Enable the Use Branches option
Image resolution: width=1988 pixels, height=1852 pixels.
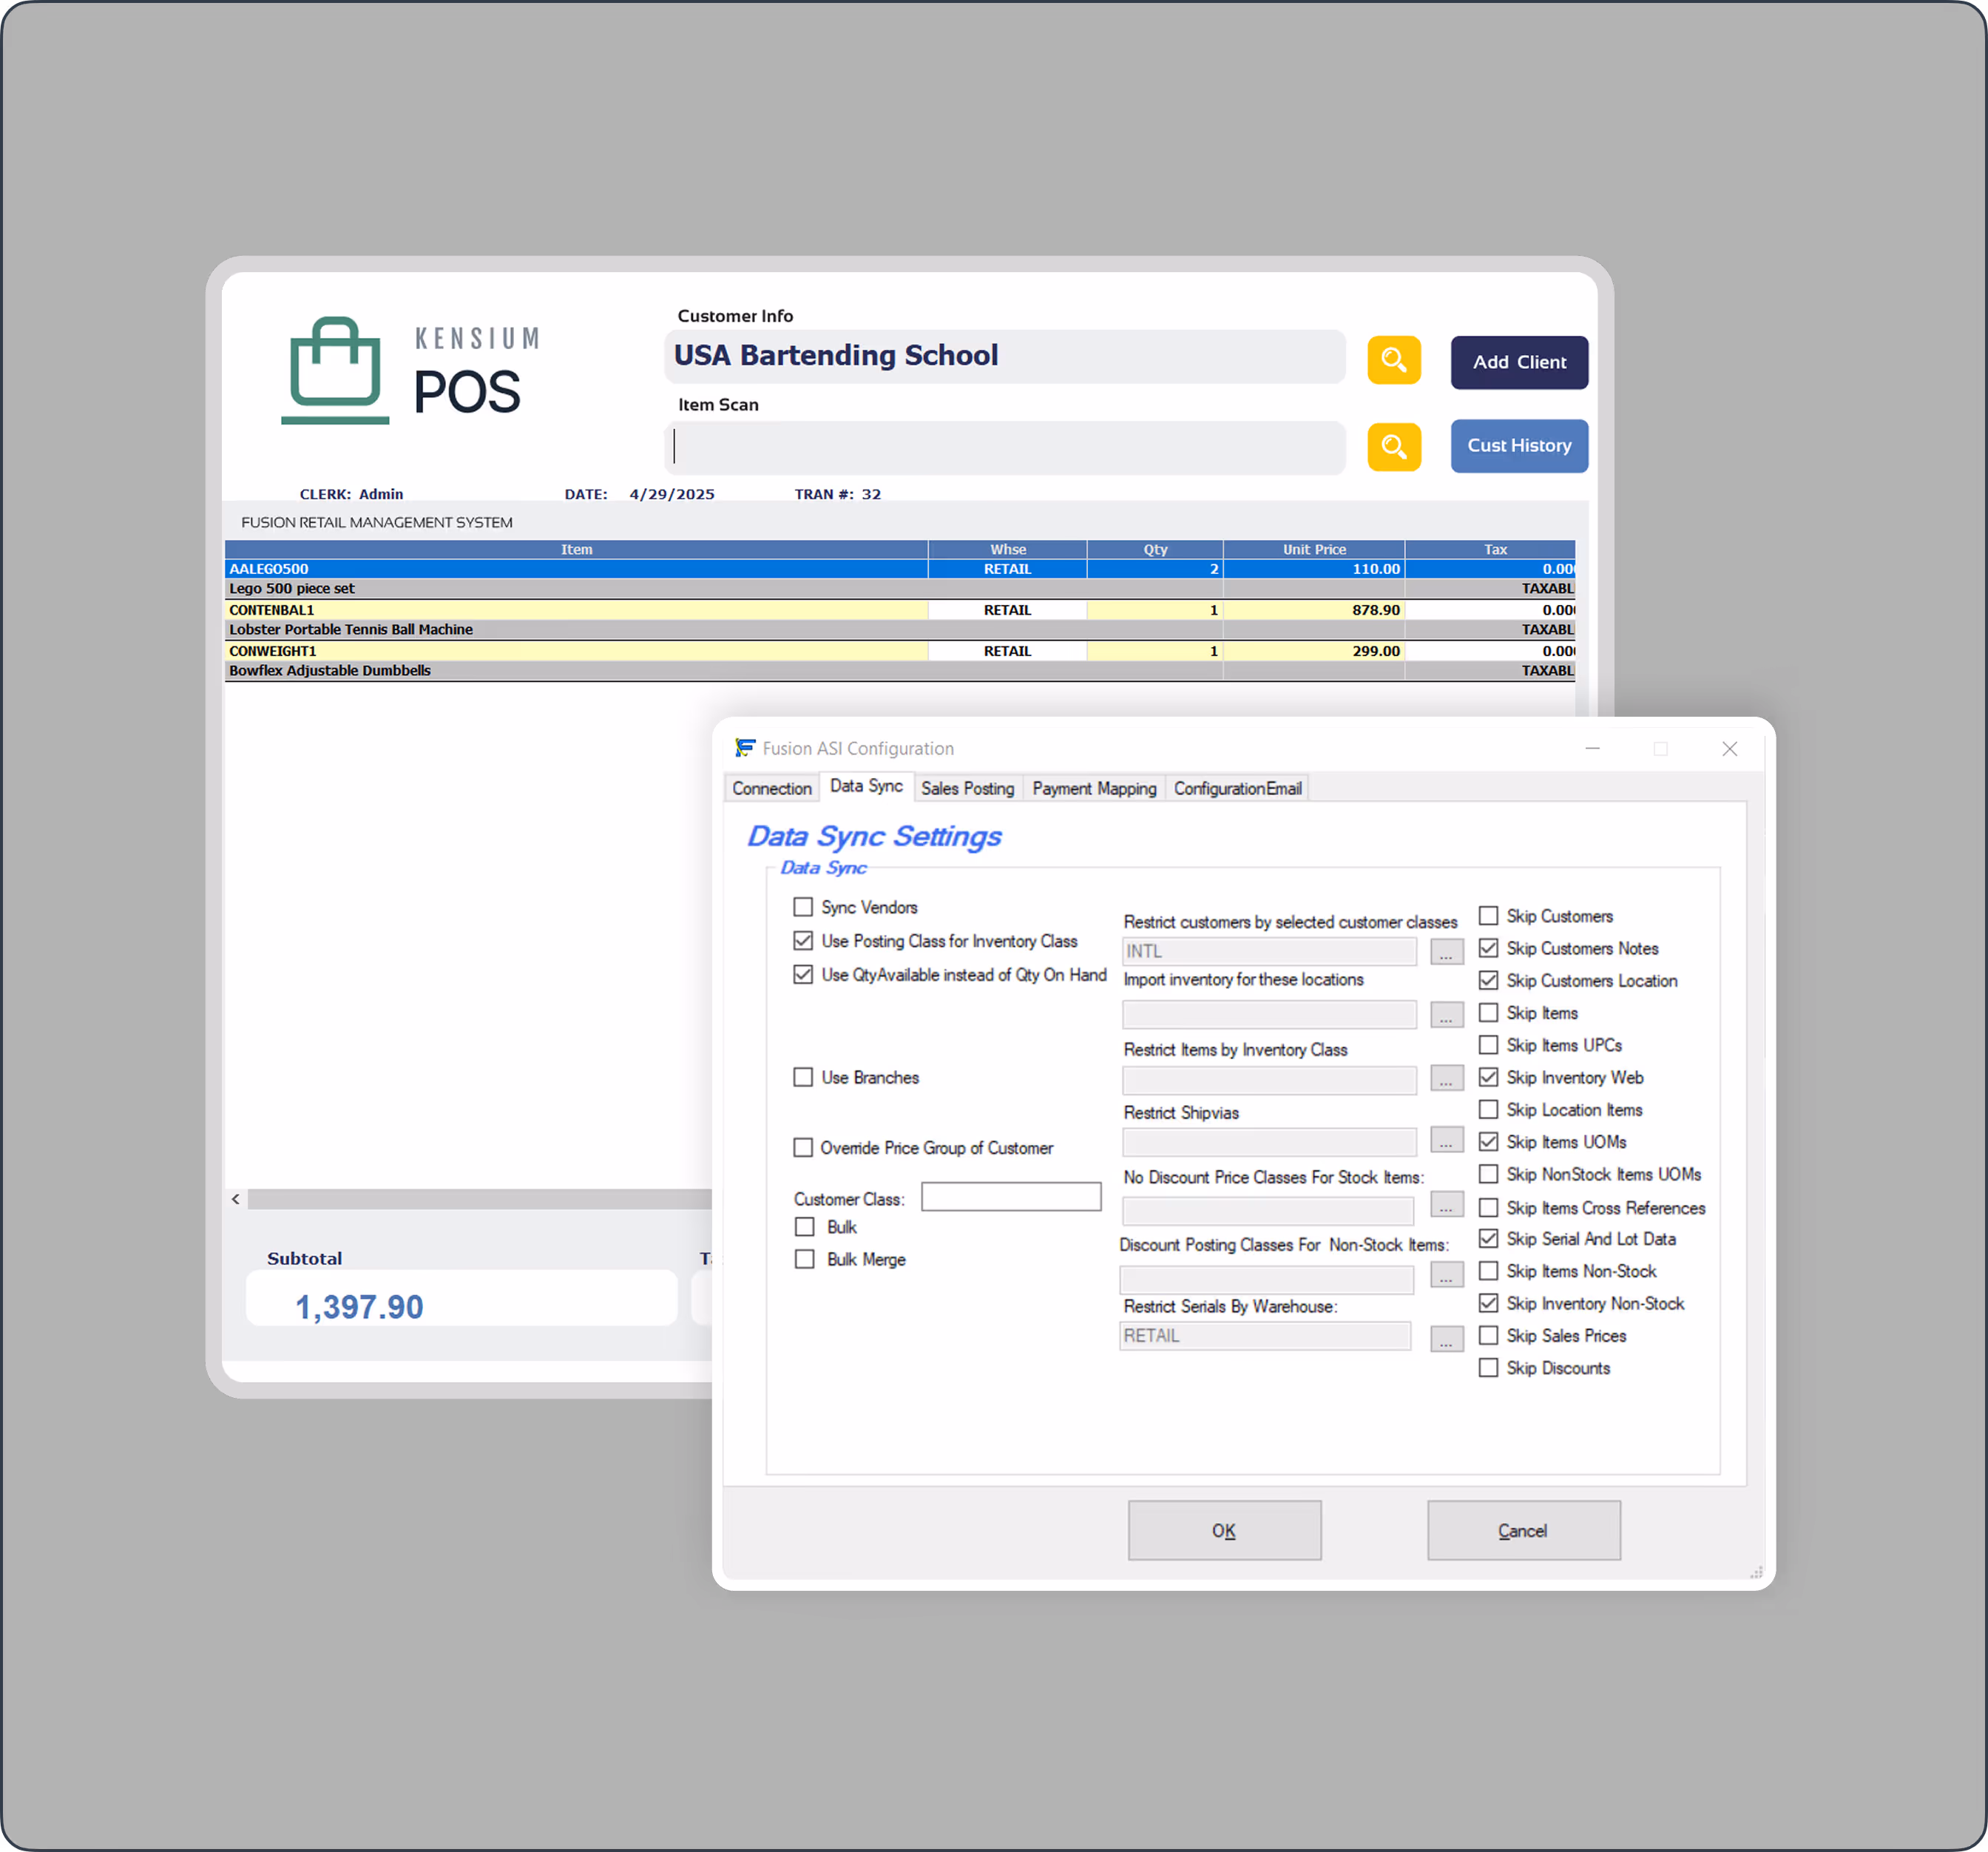803,1077
